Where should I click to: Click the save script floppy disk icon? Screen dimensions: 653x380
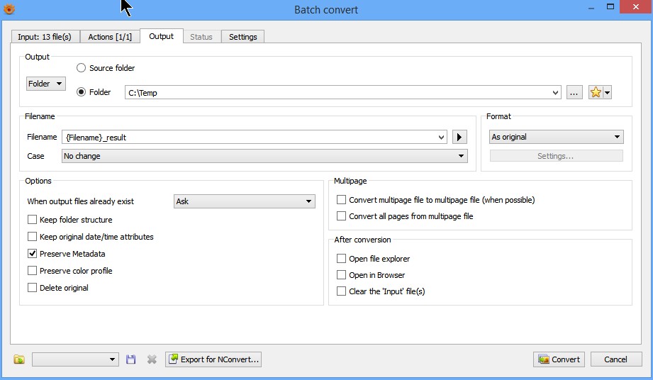(x=130, y=359)
